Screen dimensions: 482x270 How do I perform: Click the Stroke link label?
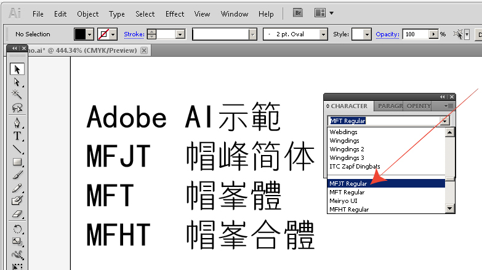(x=134, y=34)
